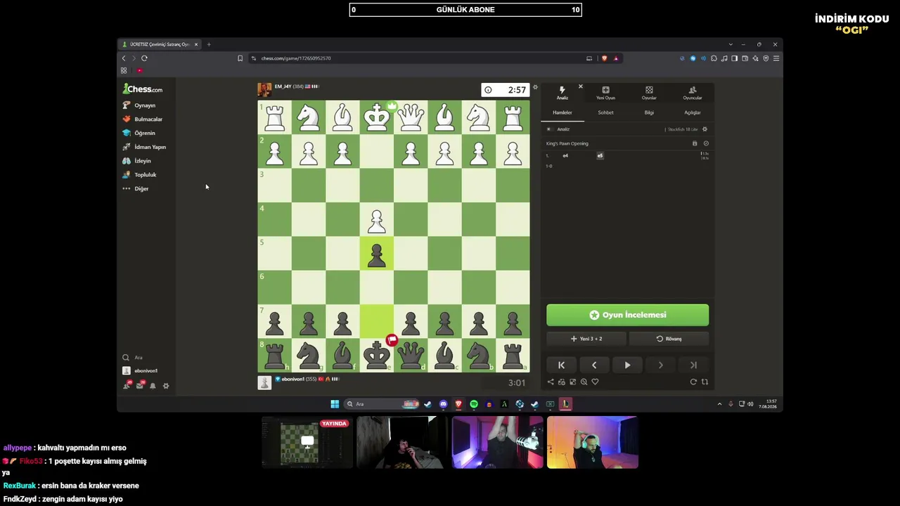The image size is (900, 506).
Task: Expand the Diğer (More) sidebar menu
Action: [x=136, y=188]
